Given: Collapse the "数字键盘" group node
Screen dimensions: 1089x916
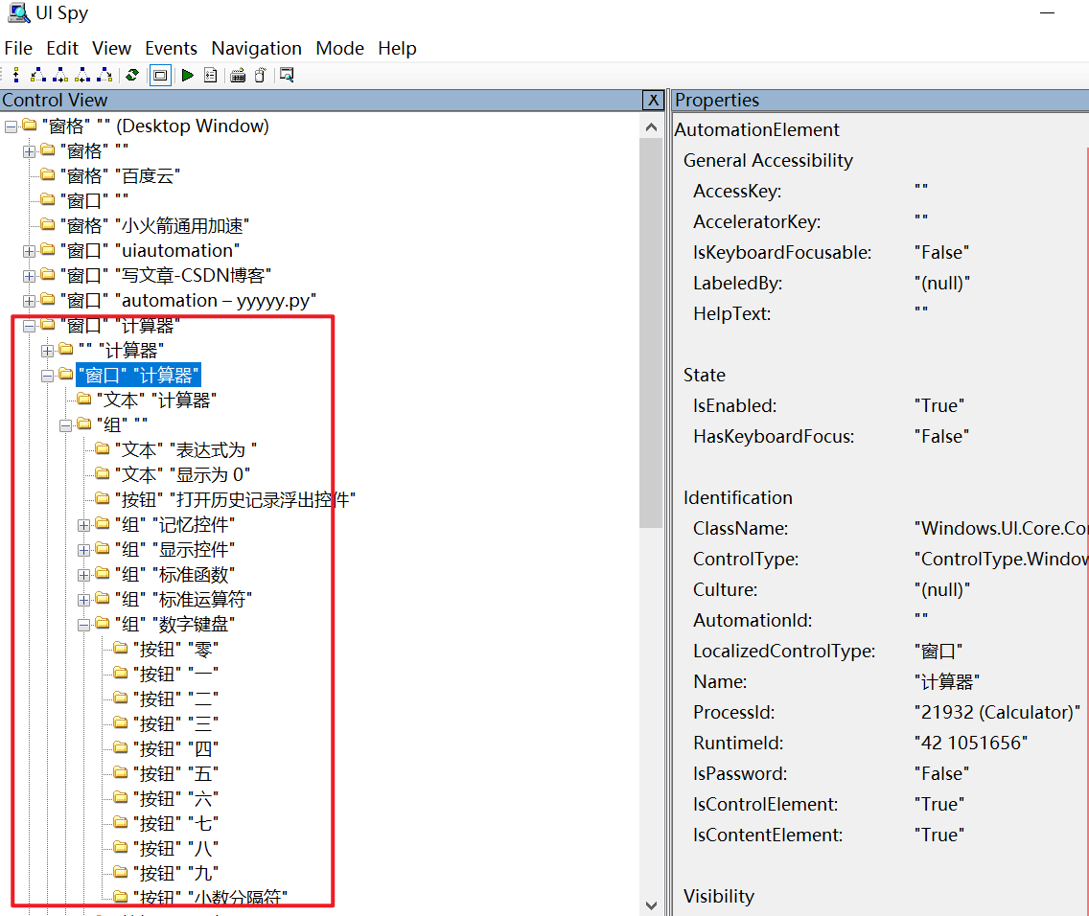Looking at the screenshot, I should coord(83,624).
